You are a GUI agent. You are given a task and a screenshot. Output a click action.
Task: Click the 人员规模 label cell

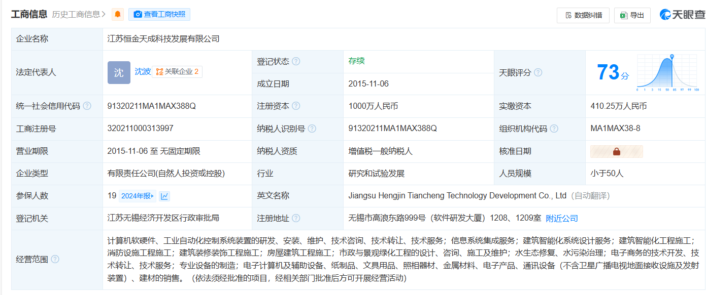pos(540,174)
